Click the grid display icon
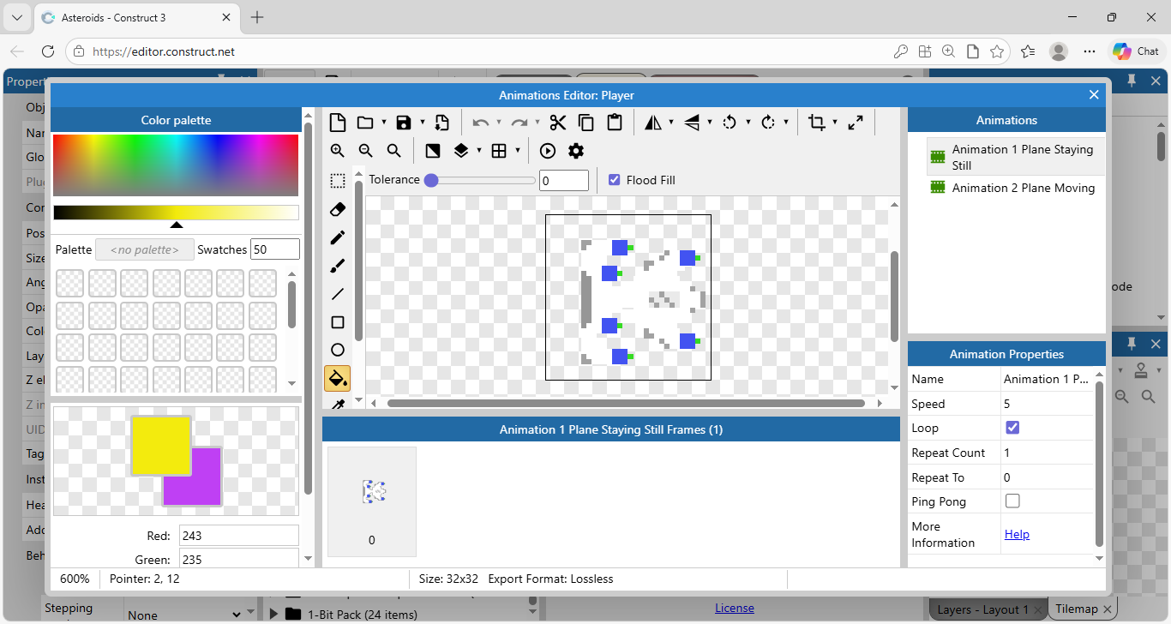 (x=499, y=151)
